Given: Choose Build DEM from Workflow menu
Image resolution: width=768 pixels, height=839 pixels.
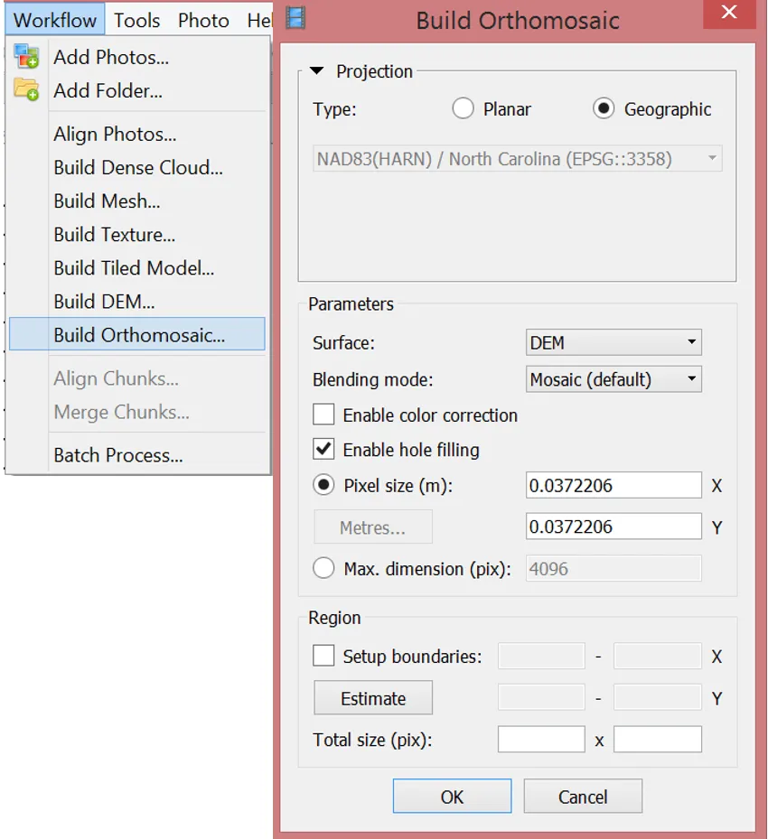Looking at the screenshot, I should pyautogui.click(x=104, y=302).
